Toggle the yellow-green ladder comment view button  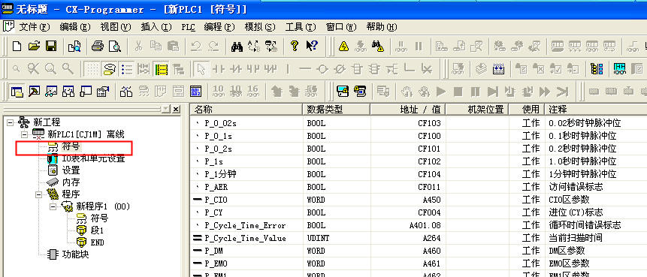161,69
